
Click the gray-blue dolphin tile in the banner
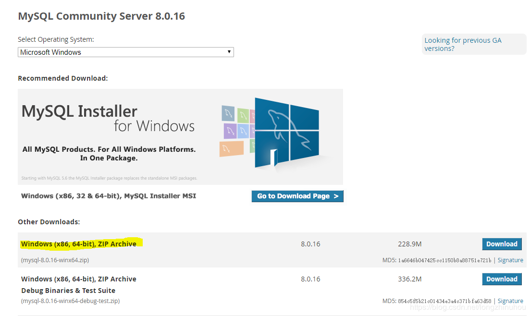pyautogui.click(x=227, y=113)
